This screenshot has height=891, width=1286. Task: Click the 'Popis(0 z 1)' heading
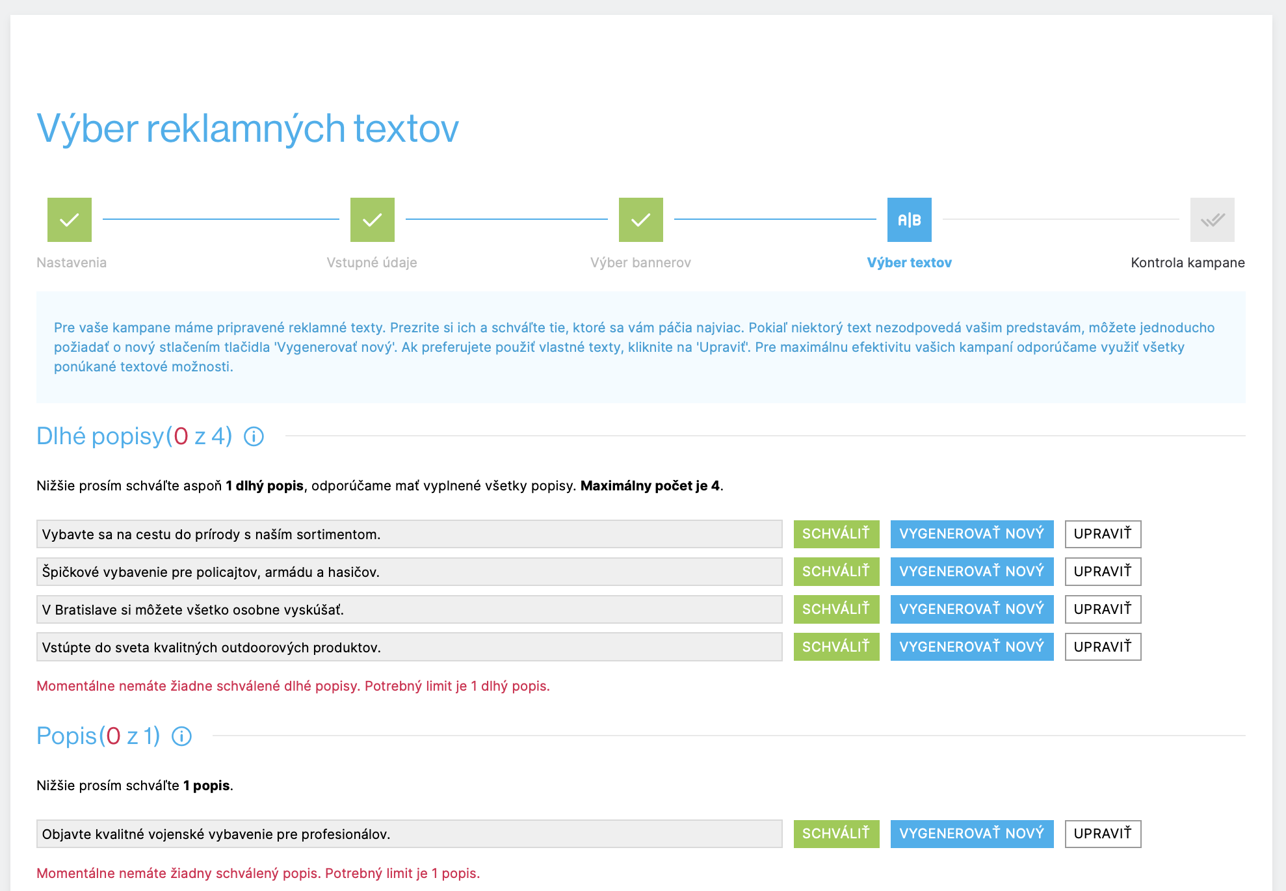point(98,736)
